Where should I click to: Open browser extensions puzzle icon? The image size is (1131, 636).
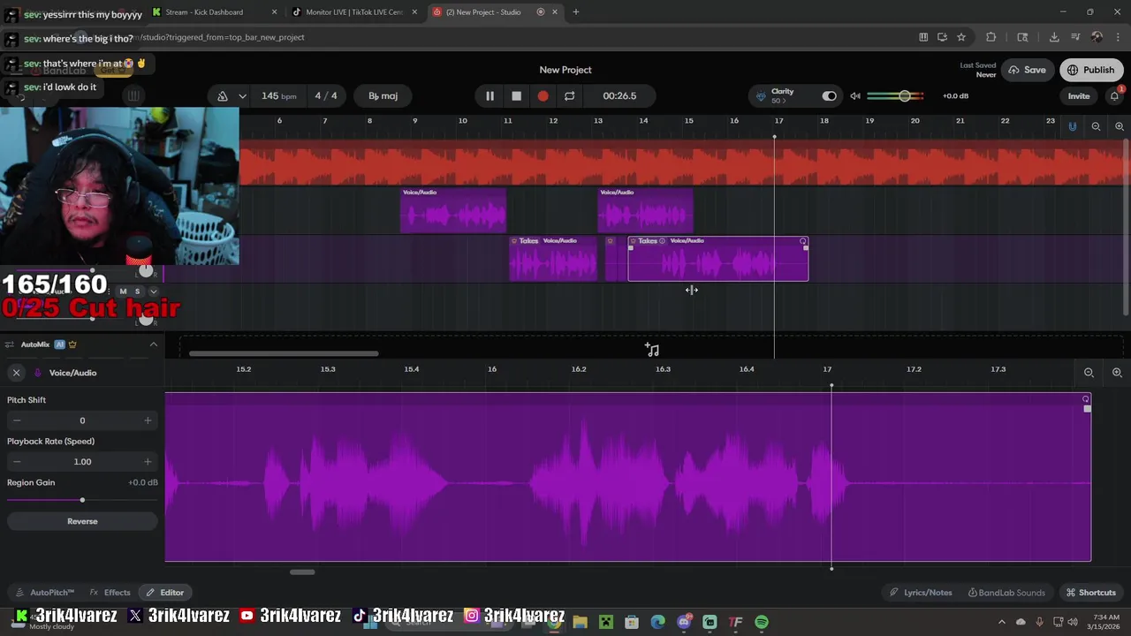991,37
